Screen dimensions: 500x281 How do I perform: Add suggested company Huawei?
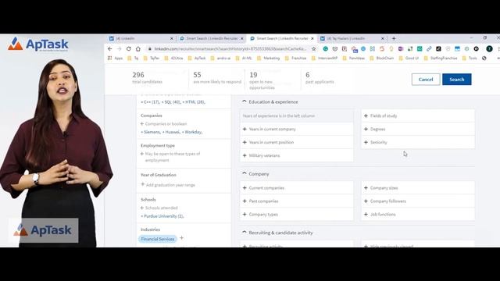[x=171, y=132]
